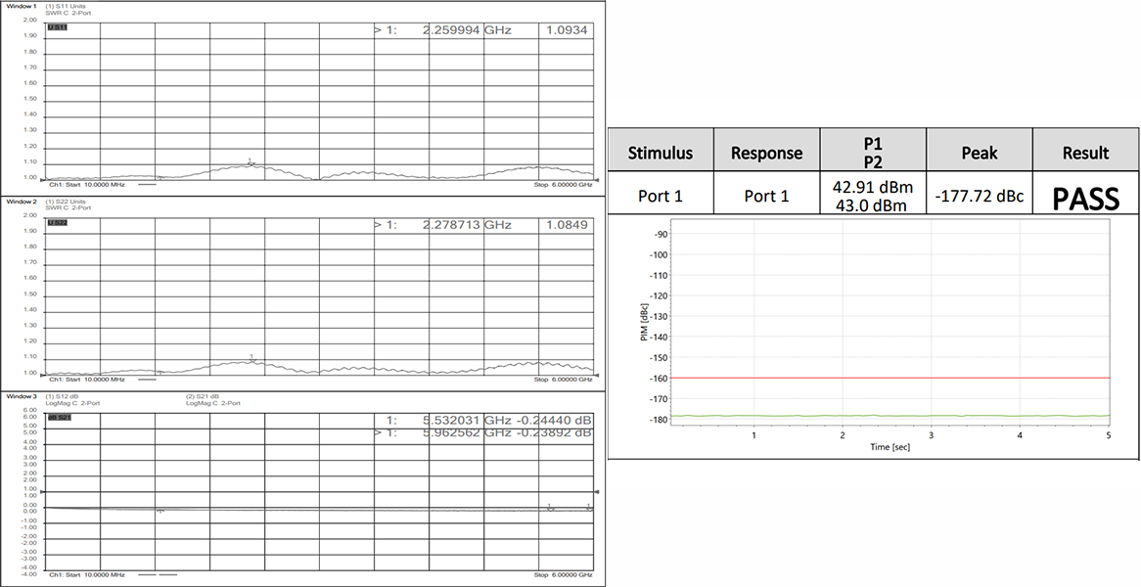1141x587 pixels.
Task: Click the PASS result cell
Action: click(x=1085, y=199)
